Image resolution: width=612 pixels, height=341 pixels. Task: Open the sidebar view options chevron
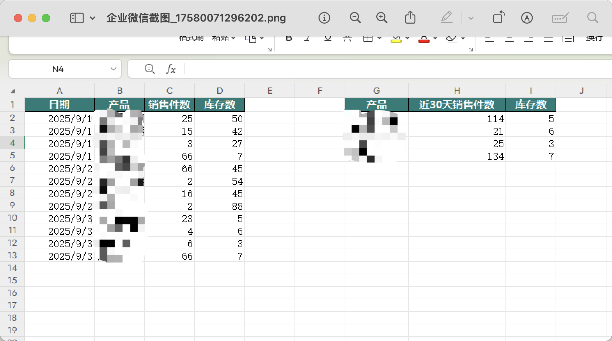(93, 18)
